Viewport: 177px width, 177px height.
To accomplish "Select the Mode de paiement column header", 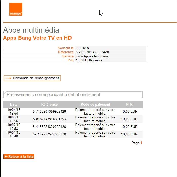I will pyautogui.click(x=95, y=104).
